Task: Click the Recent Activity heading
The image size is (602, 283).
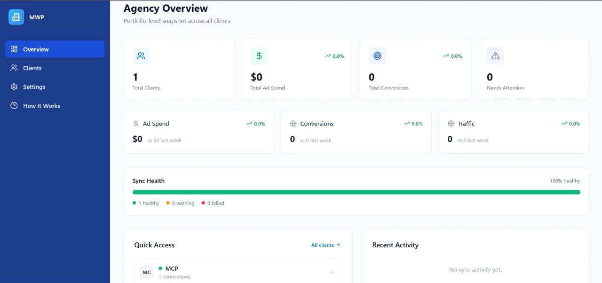Action: tap(396, 245)
